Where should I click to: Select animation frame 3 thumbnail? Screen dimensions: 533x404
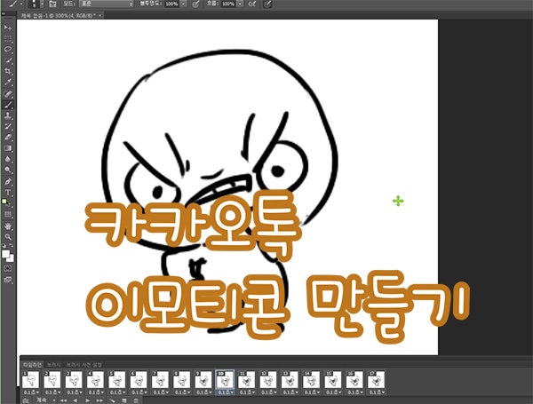[74, 379]
